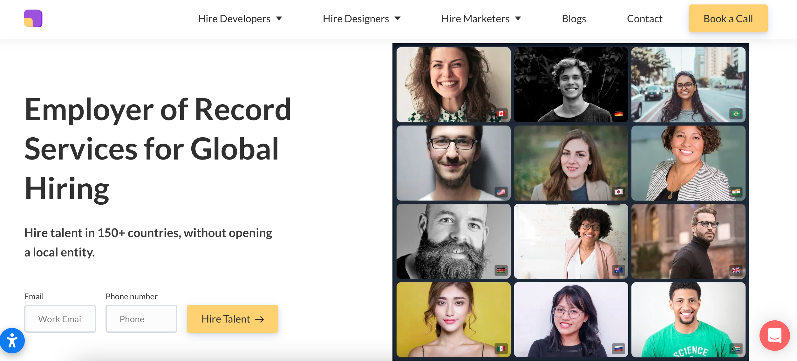Screen dimensions: 797x361
Task: Select the woman outdoors photo with Japan flag
Action: (571, 163)
